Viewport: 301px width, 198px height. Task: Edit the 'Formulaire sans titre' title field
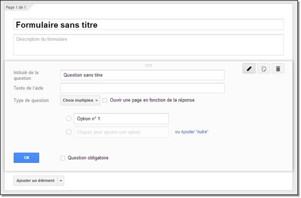click(148, 25)
